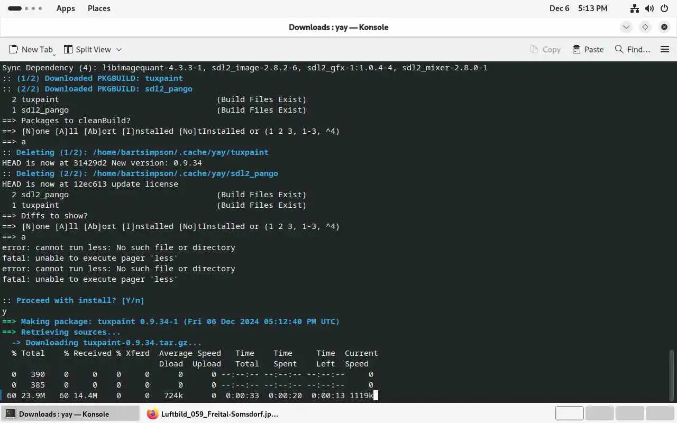Open the clock showing Dec 6 5:13 PM

tap(578, 8)
